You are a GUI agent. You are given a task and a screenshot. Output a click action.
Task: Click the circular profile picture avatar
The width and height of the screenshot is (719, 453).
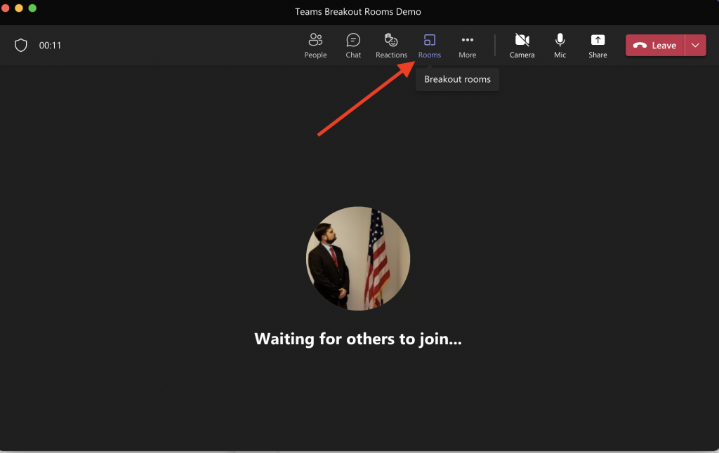pyautogui.click(x=358, y=259)
